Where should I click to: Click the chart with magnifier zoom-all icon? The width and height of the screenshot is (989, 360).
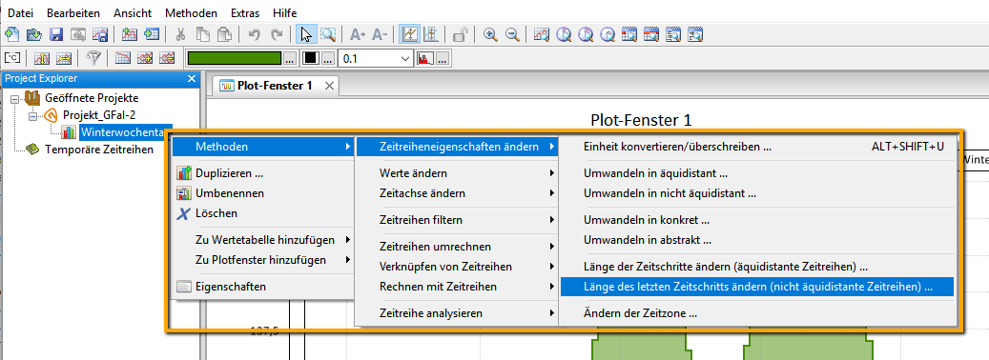point(541,34)
